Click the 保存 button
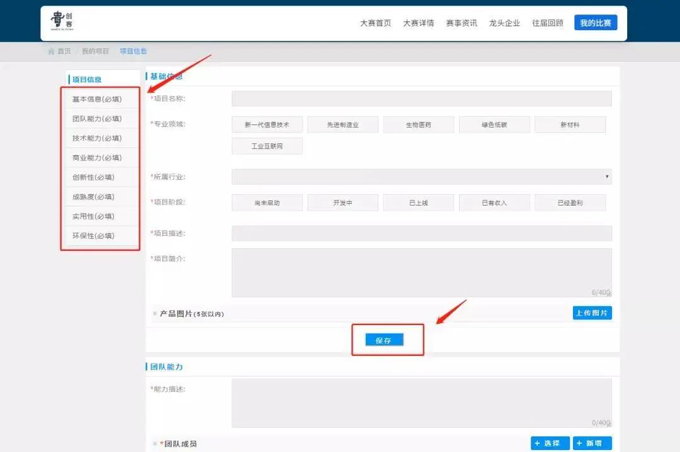This screenshot has width=680, height=452. coord(384,340)
